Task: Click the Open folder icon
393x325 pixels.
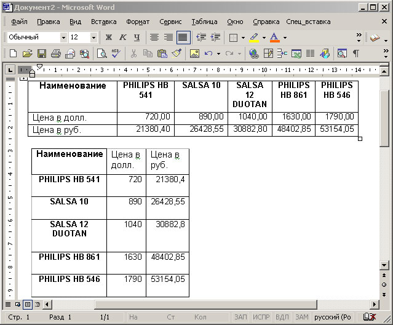Action: click(28, 54)
